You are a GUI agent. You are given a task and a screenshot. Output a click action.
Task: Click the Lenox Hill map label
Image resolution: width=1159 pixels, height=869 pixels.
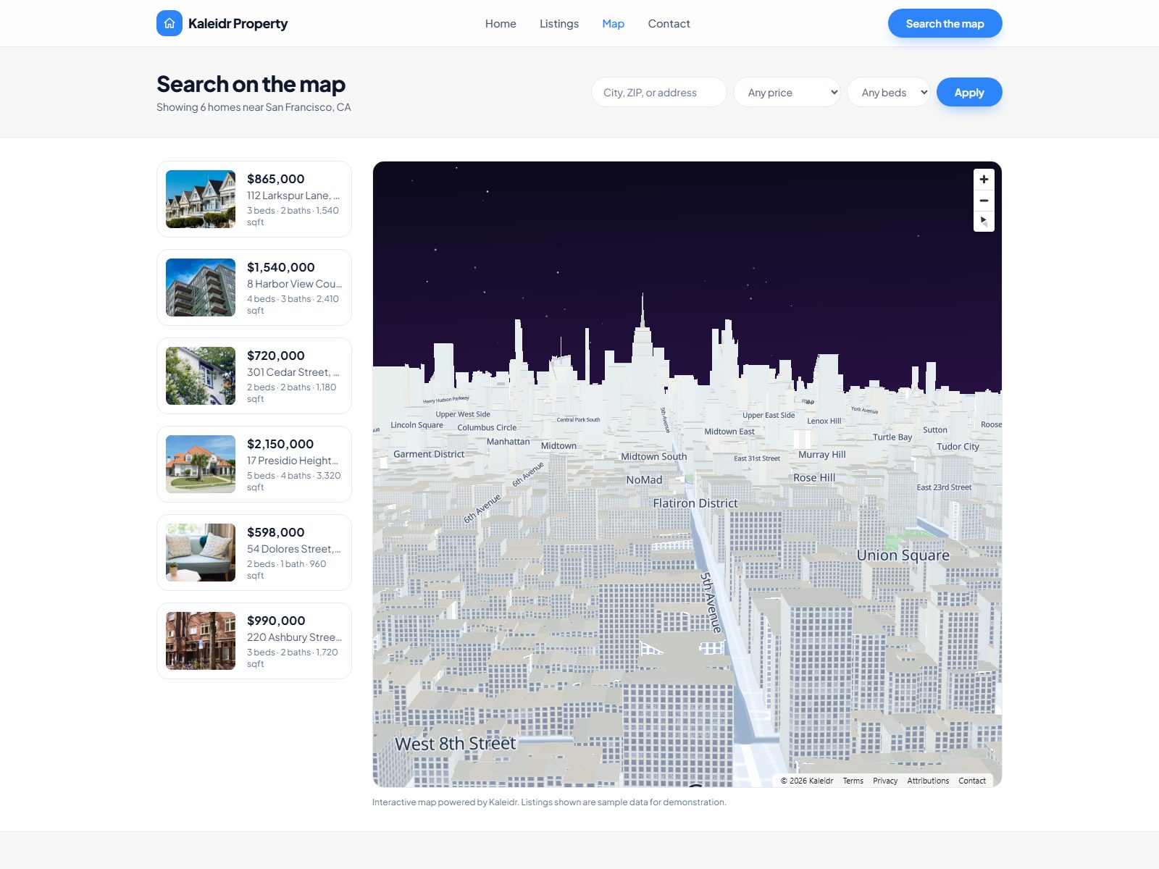tap(824, 421)
